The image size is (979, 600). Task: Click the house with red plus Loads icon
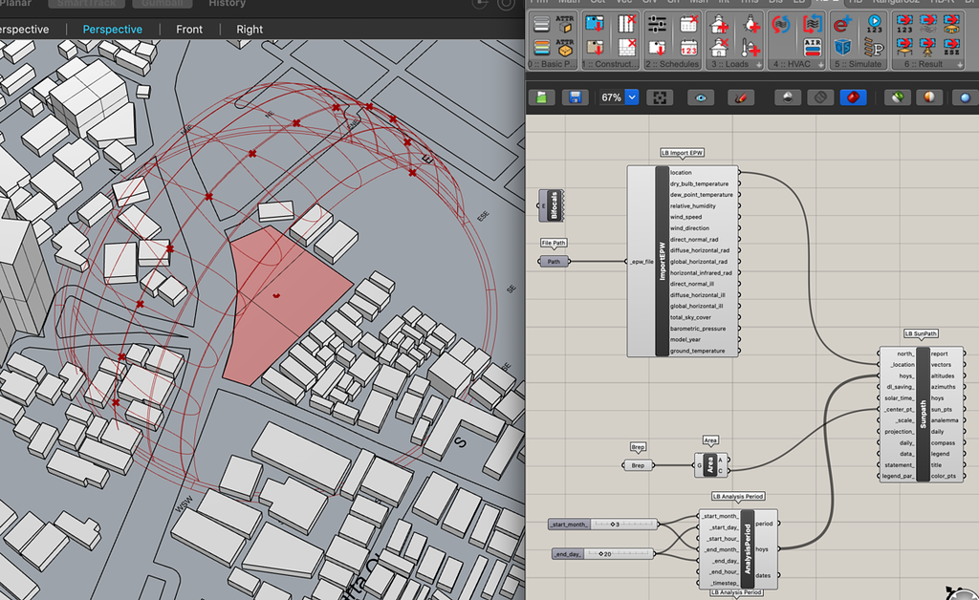[x=719, y=26]
